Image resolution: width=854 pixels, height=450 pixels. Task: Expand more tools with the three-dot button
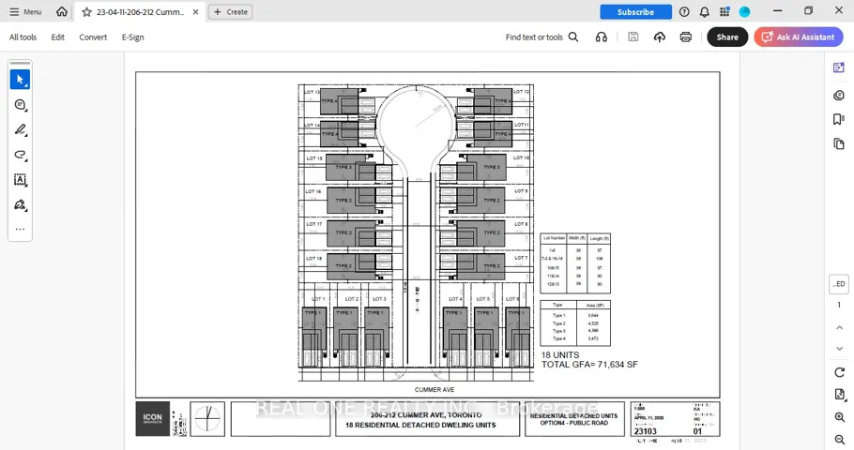click(x=20, y=229)
